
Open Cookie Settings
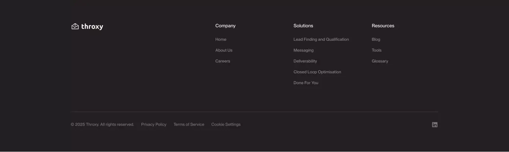tap(226, 125)
